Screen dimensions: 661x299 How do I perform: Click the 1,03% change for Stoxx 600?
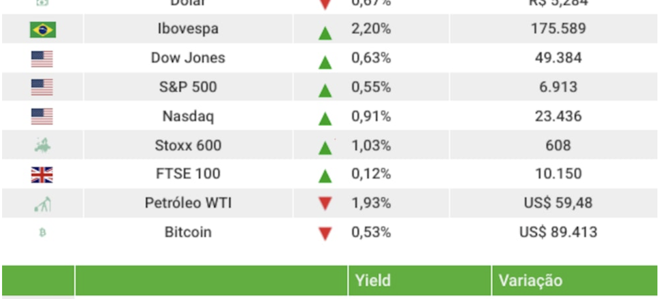(371, 146)
